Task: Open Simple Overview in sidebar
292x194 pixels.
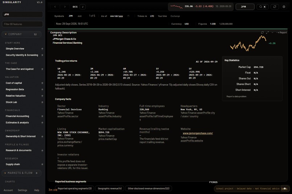Action: coord(15,49)
